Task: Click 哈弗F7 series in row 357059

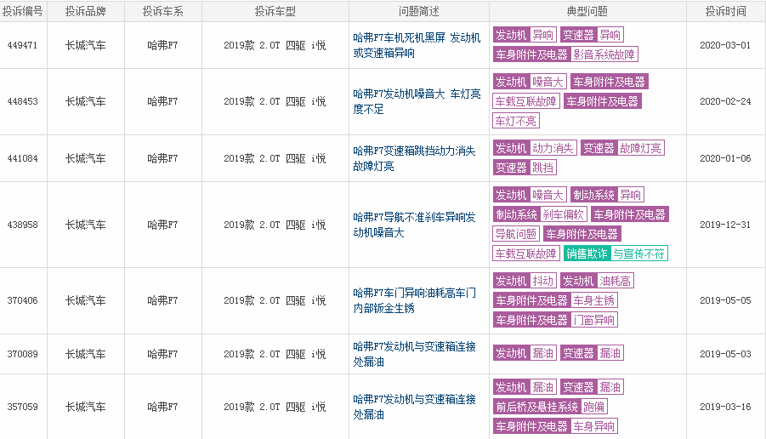Action: 162,407
